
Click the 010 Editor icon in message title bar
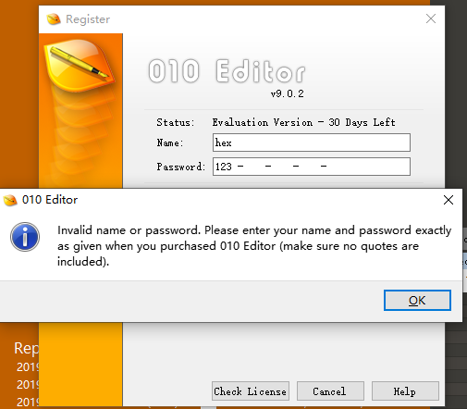10,200
